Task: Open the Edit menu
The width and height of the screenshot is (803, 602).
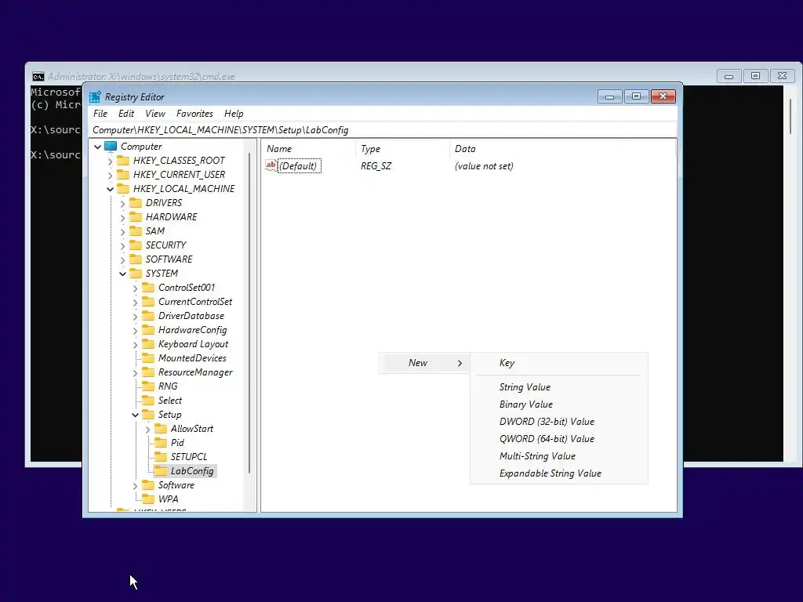Action: (126, 114)
